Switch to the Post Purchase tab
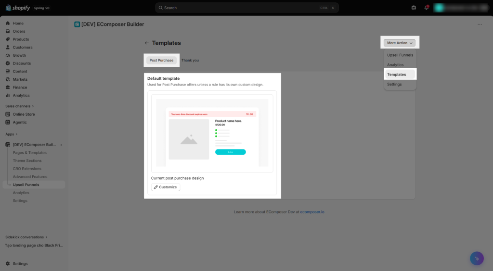The height and width of the screenshot is (271, 493). (x=161, y=60)
